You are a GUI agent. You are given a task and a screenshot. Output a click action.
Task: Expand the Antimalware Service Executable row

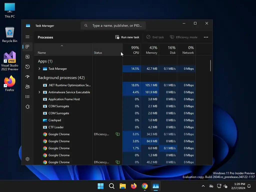(39, 92)
